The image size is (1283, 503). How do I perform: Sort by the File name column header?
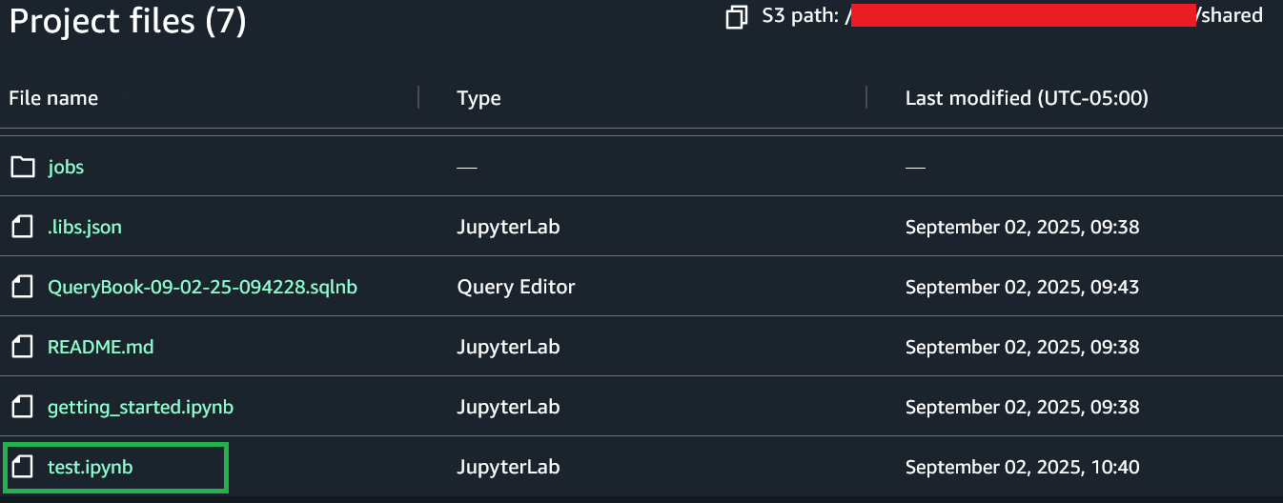pyautogui.click(x=53, y=98)
